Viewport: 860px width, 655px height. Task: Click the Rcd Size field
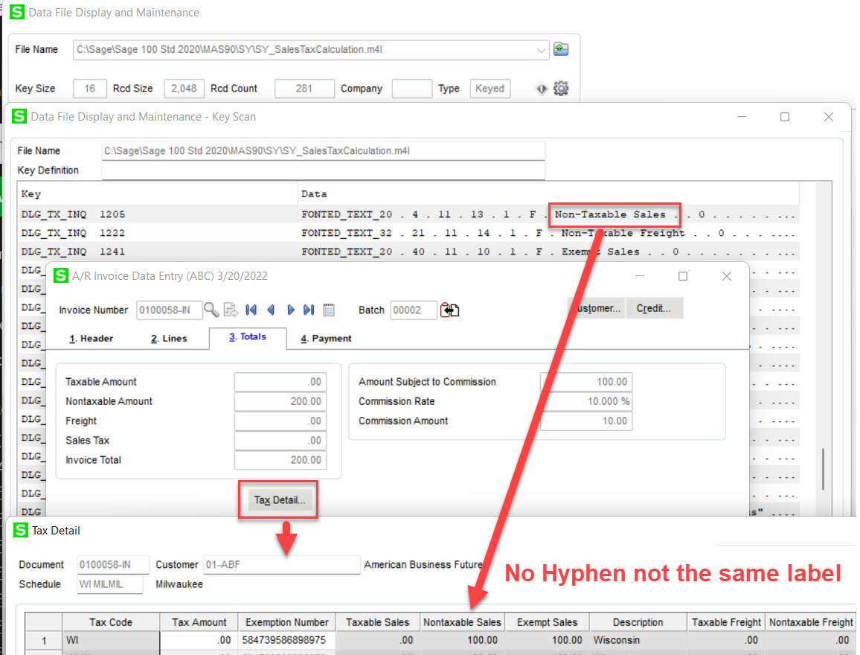tap(184, 89)
